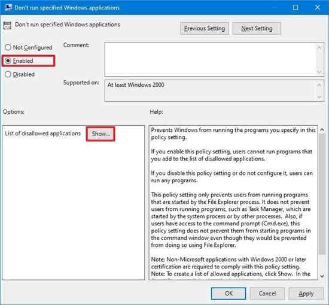Viewport: 329px width, 305px height.
Task: Select the Not Configured radio option
Action: (x=8, y=47)
